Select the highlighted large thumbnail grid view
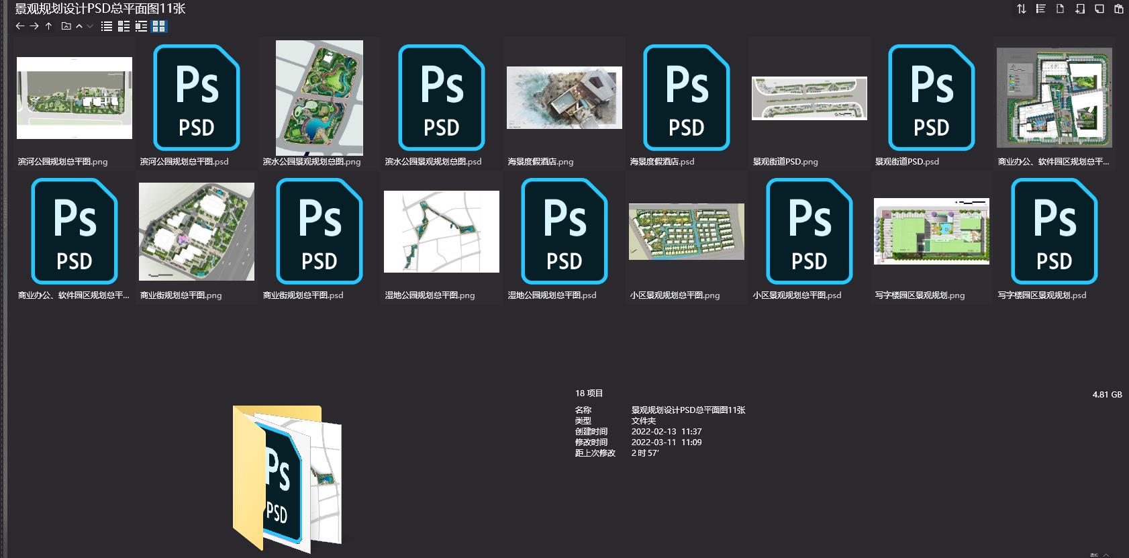The image size is (1129, 558). [x=158, y=26]
